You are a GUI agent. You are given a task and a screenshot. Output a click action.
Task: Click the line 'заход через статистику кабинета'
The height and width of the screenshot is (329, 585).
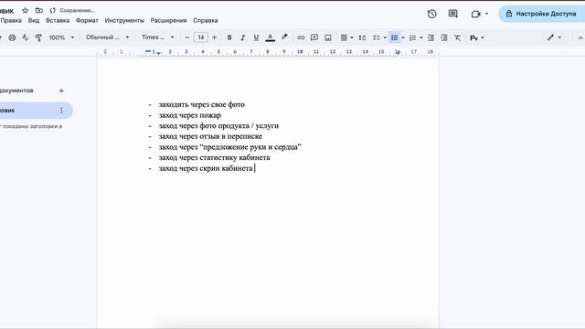click(214, 157)
